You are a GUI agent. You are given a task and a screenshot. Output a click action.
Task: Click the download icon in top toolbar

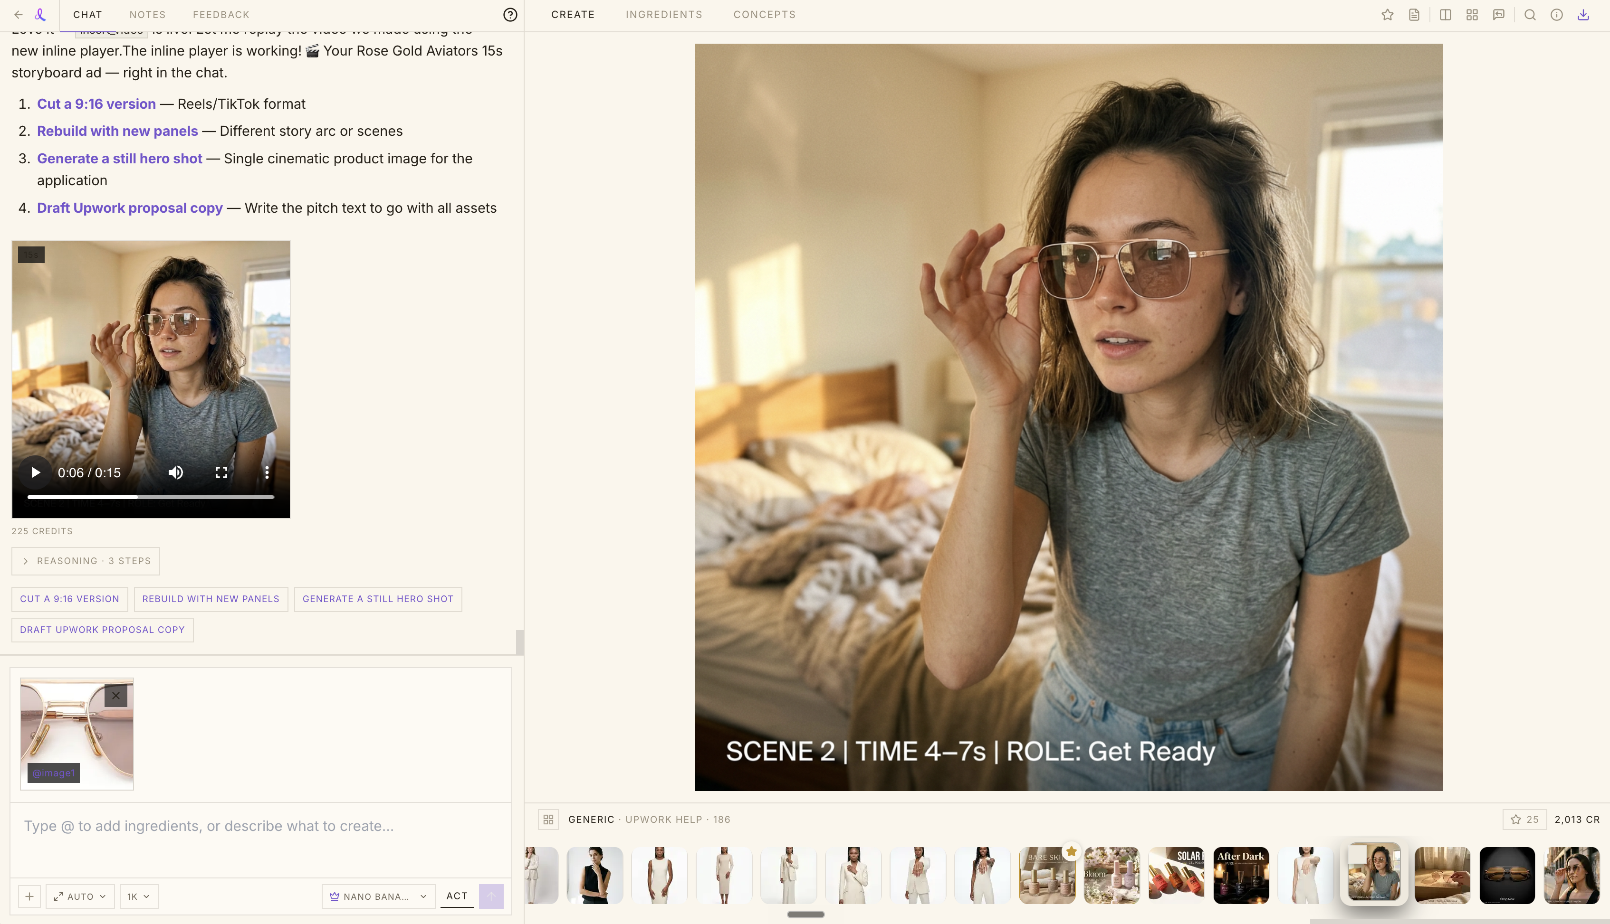[x=1583, y=15]
